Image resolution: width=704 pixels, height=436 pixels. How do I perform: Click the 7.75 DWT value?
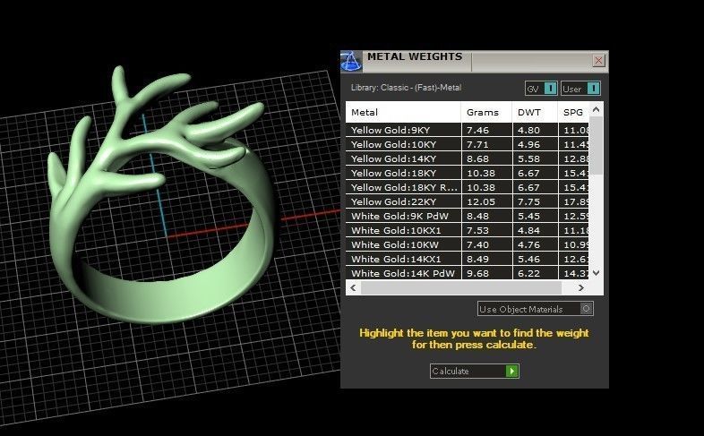click(x=528, y=201)
